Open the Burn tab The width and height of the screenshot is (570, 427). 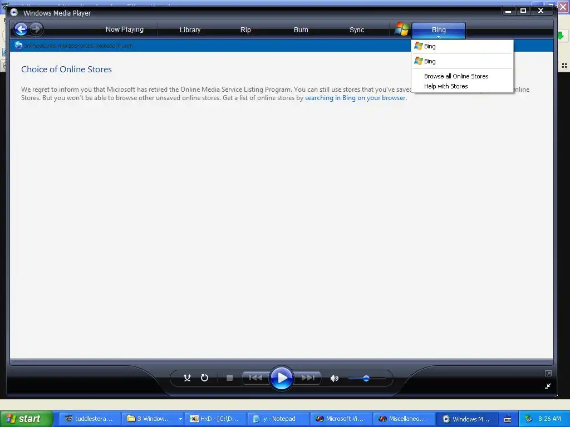pyautogui.click(x=301, y=30)
